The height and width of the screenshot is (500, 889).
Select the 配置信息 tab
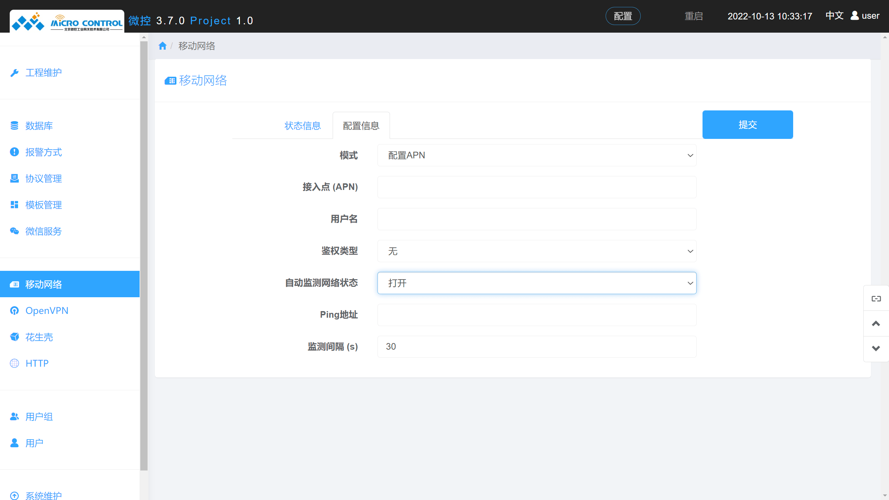click(361, 125)
